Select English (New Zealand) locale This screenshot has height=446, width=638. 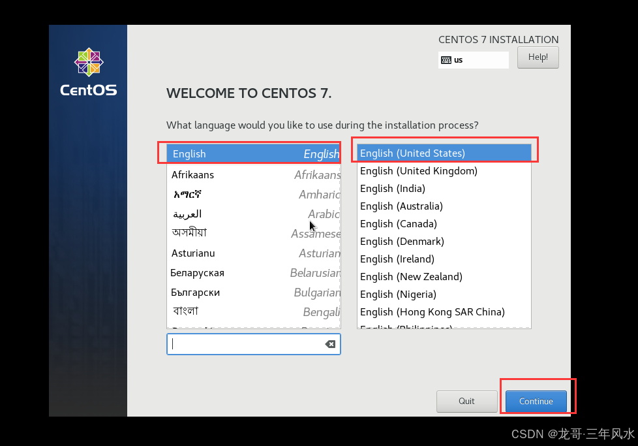pyautogui.click(x=444, y=277)
